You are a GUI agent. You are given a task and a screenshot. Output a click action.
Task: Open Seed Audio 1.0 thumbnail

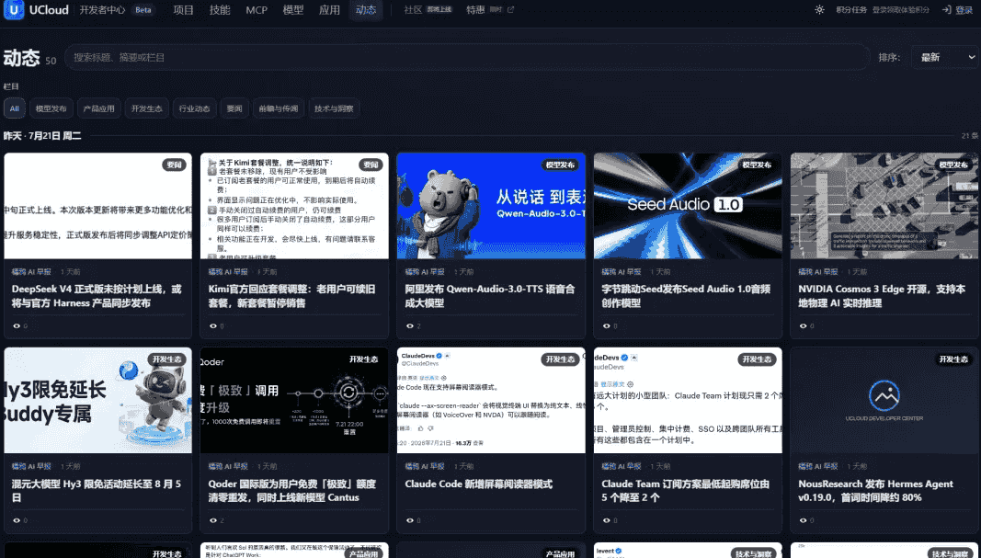pyautogui.click(x=688, y=206)
